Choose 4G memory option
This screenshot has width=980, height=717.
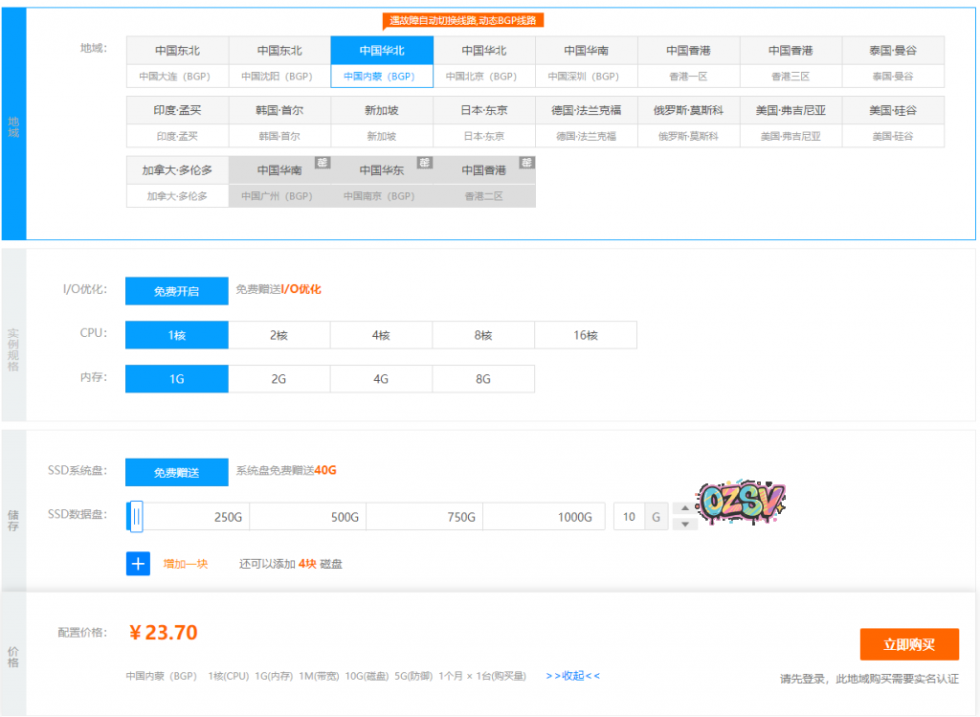coord(381,379)
